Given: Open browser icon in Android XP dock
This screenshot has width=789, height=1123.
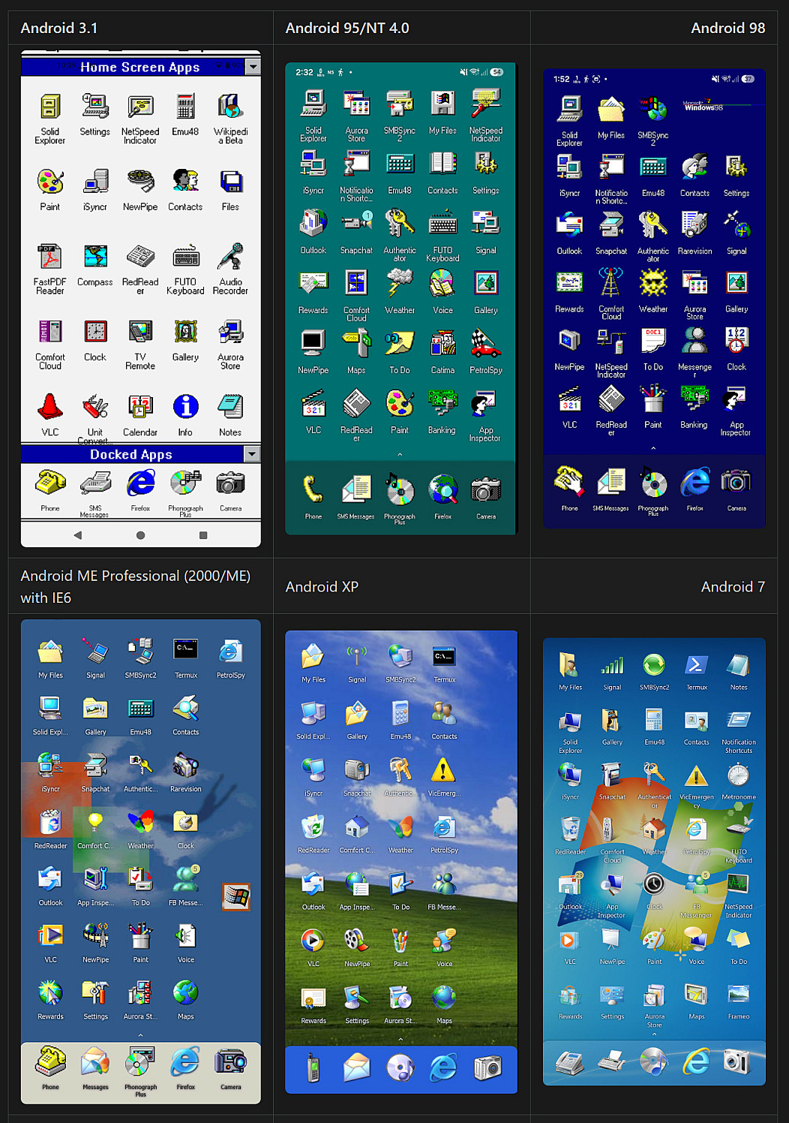Looking at the screenshot, I should point(443,1067).
